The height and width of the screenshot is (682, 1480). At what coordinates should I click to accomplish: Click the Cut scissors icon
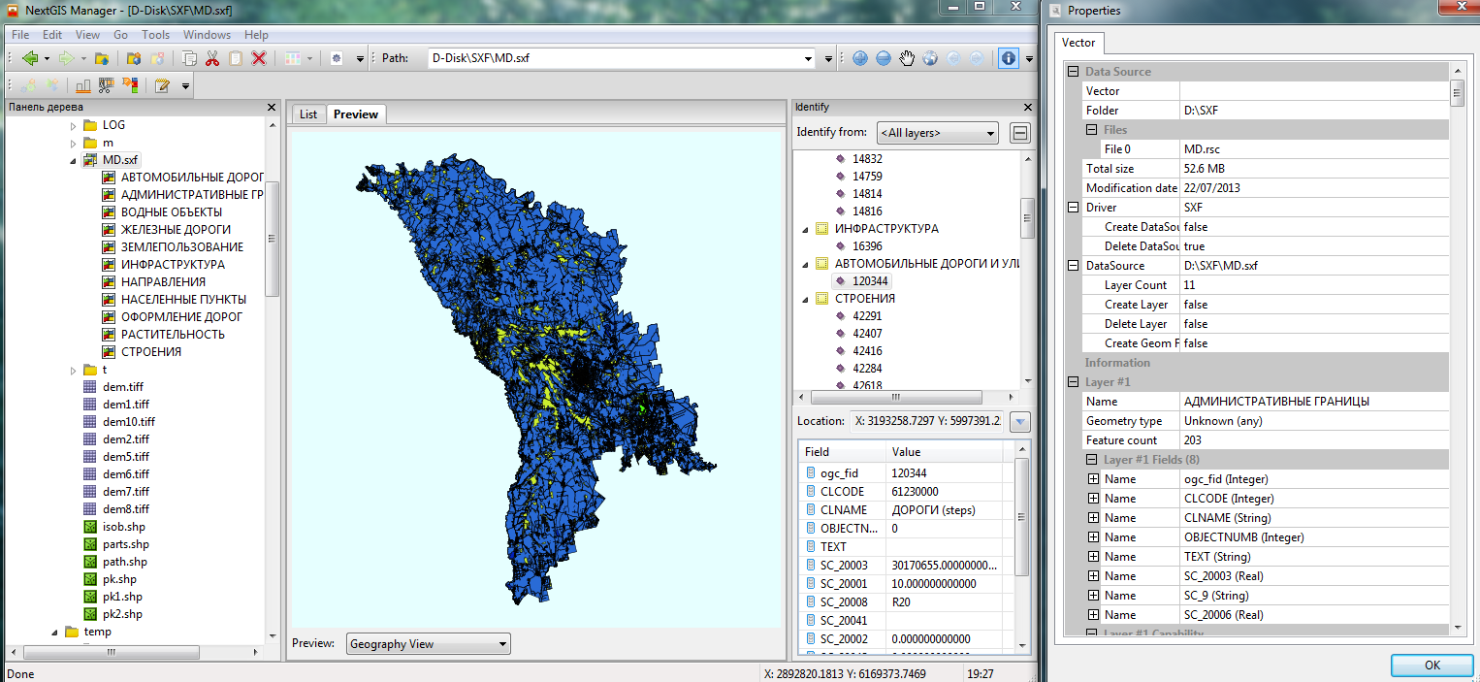[212, 58]
